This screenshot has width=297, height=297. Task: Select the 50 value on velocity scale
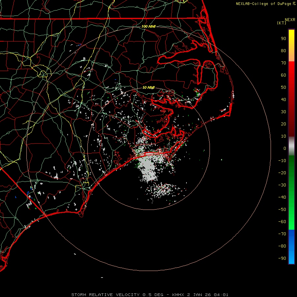pyautogui.click(x=283, y=87)
